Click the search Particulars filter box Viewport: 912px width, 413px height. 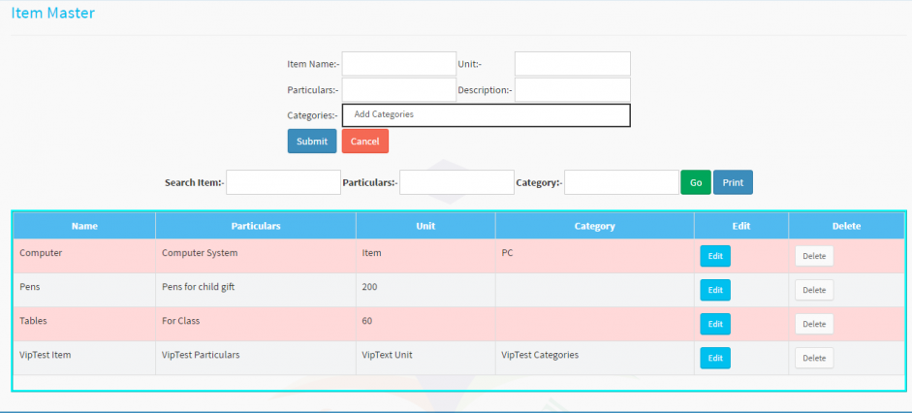[x=456, y=182]
